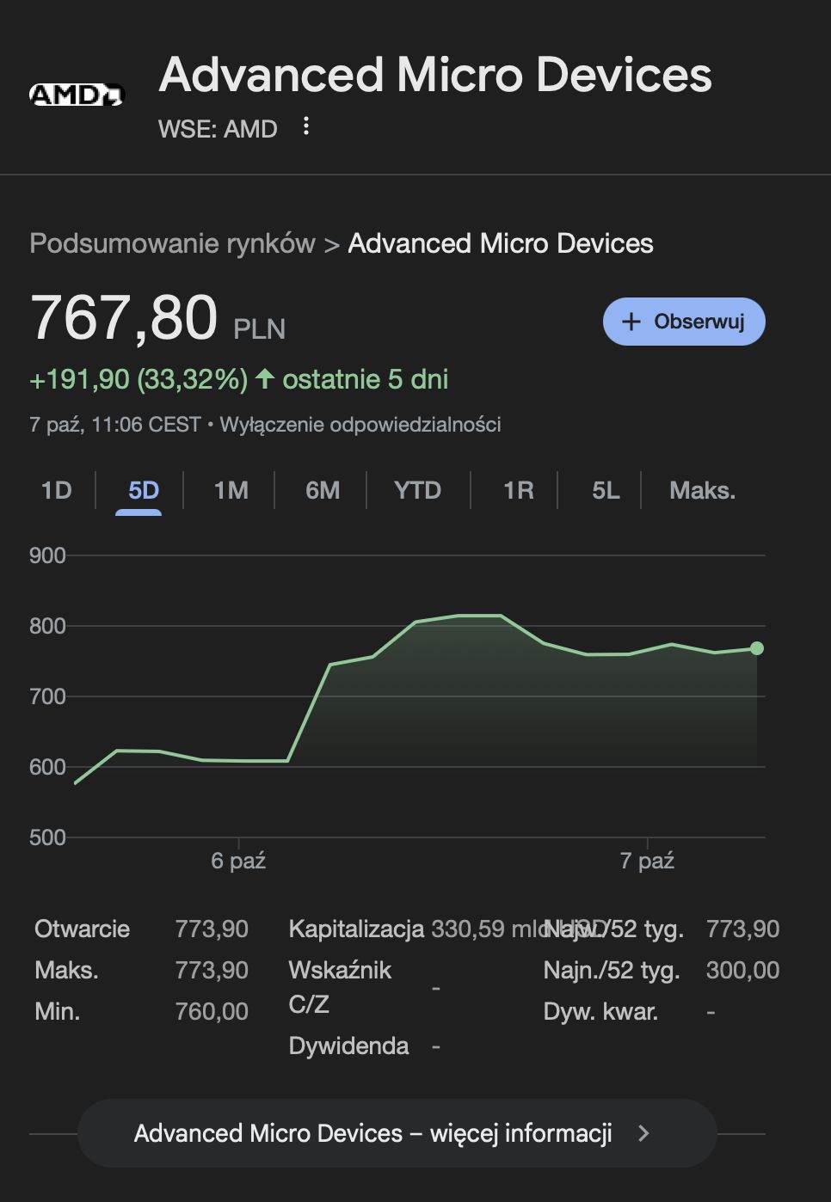Open the 1M chart view
The image size is (831, 1202).
230,489
